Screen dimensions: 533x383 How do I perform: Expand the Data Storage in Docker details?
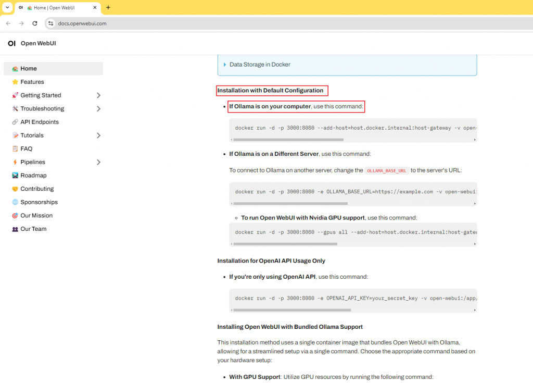[260, 64]
